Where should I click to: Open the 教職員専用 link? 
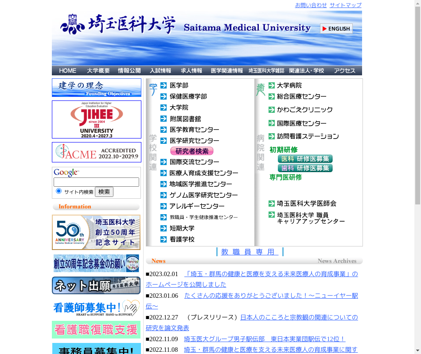[x=249, y=252]
